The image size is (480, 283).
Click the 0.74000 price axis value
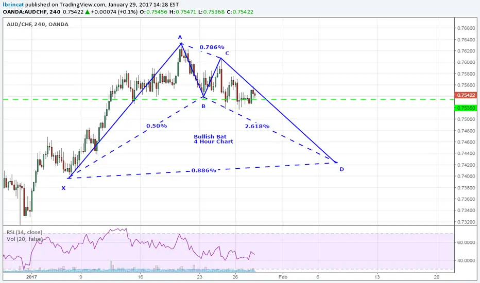click(466, 176)
